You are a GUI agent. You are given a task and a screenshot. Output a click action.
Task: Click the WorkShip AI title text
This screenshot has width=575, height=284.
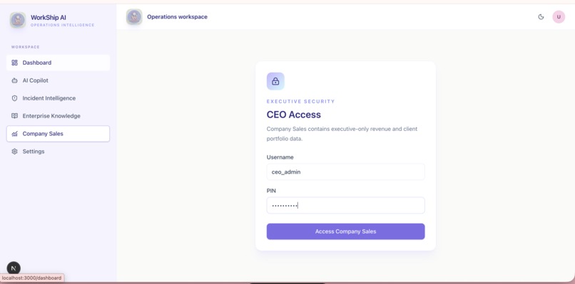click(49, 18)
